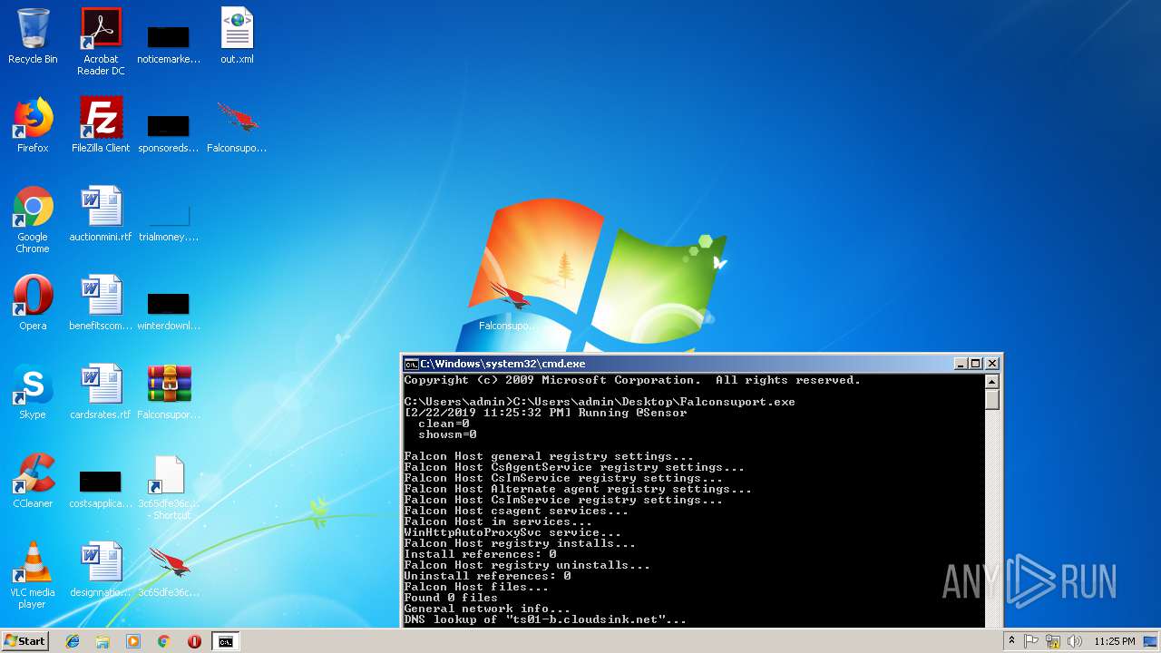The image size is (1161, 653).
Task: Select the 3c65dfe36c... - Shortcut icon
Action: coord(169,487)
